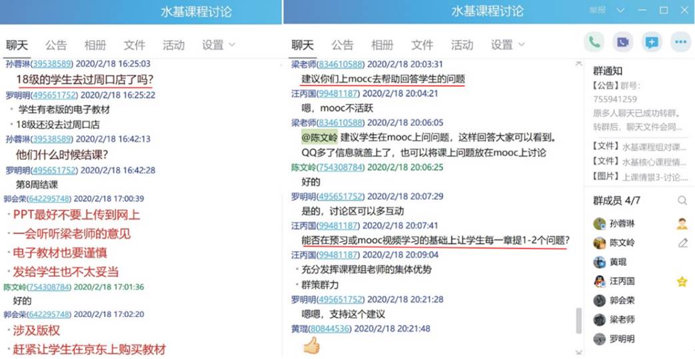The image size is (695, 359).
Task: Start a group video call
Action: coord(622,42)
